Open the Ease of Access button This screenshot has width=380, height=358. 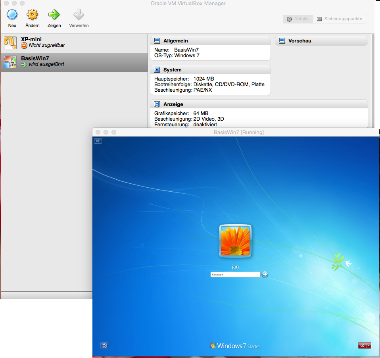point(104,345)
